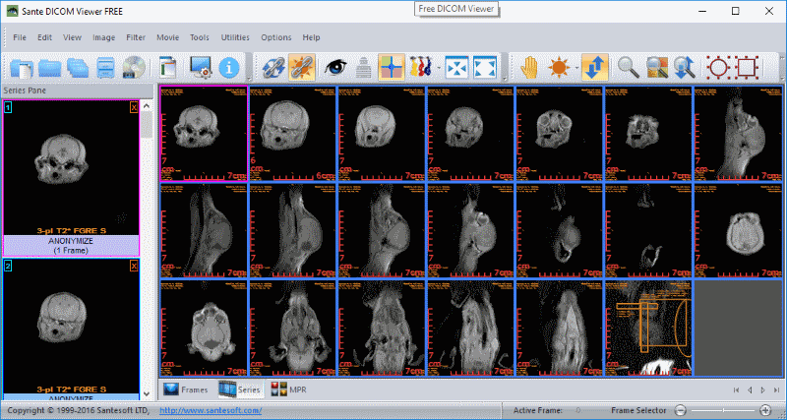The image size is (787, 420).
Task: Select series 2 thumbnail in Series Pane
Action: coord(71,329)
